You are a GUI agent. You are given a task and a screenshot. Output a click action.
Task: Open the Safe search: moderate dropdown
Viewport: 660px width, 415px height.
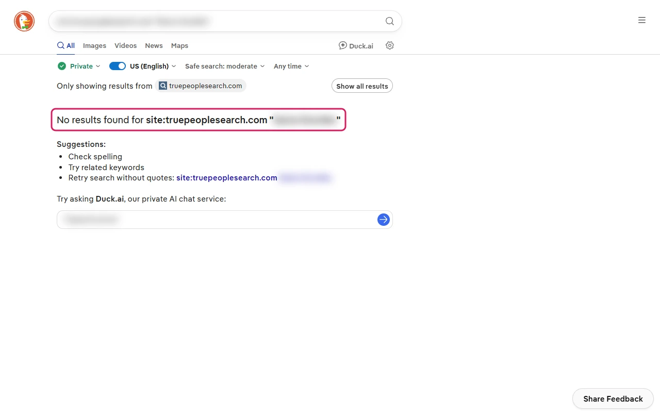[x=225, y=66]
